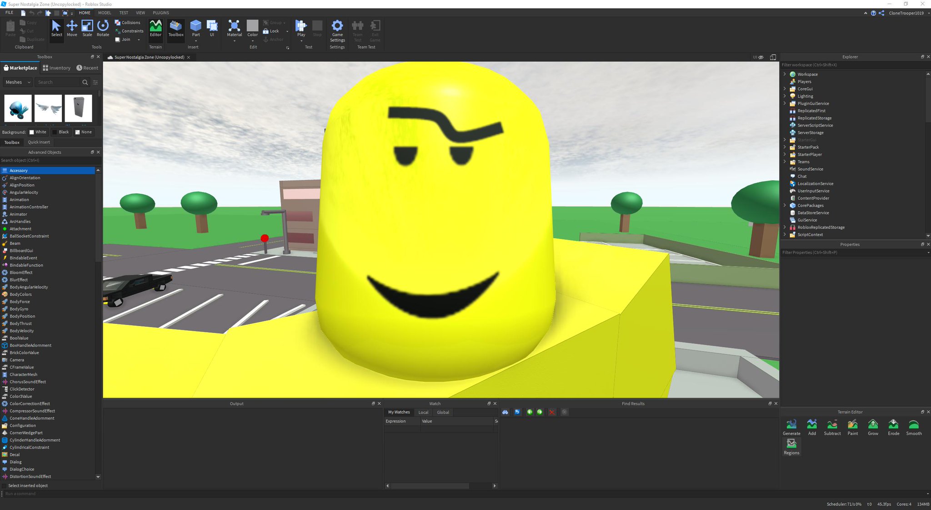The image size is (931, 510).
Task: Enable Select inserted object checkbox
Action: click(x=4, y=486)
